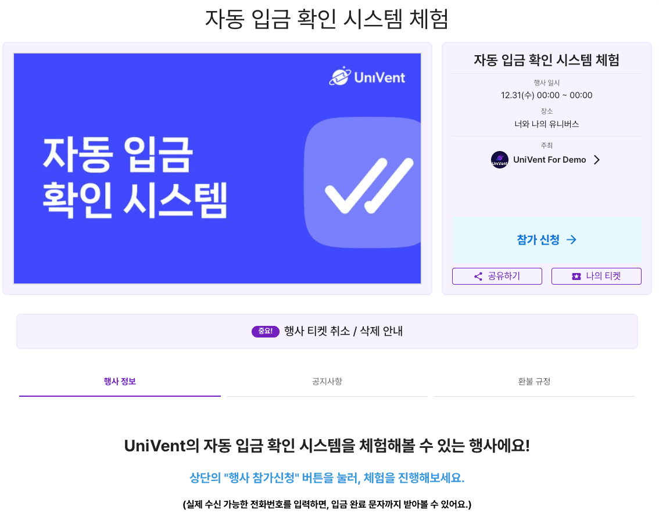This screenshot has height=517, width=659.
Task: Click the share icon beside 공유하기
Action: pos(478,277)
